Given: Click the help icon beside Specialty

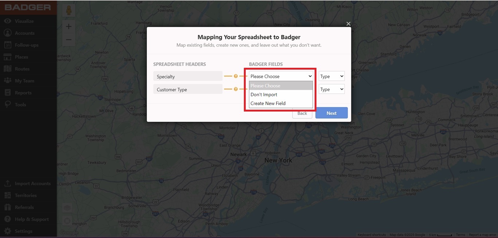Looking at the screenshot, I should coord(236,76).
